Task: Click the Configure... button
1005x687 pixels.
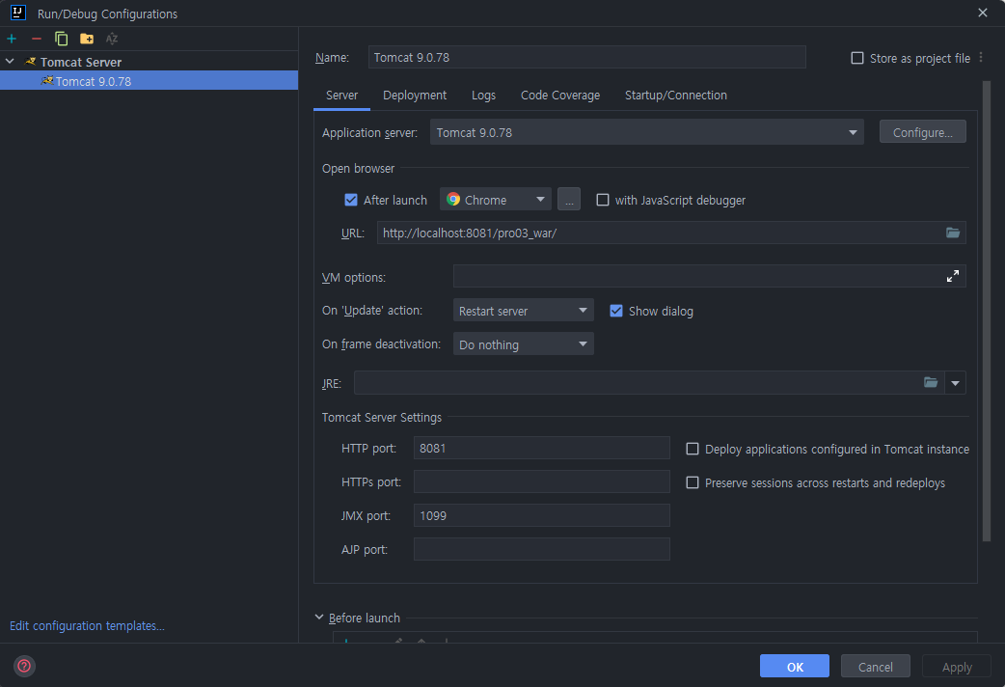Action: pos(922,131)
